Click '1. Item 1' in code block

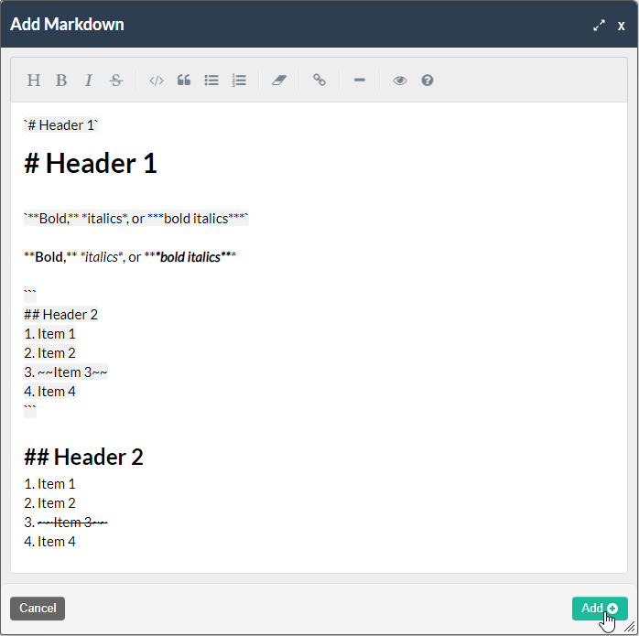click(x=49, y=334)
